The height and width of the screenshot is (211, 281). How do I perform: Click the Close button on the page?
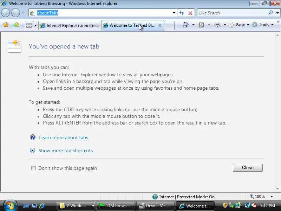click(x=248, y=168)
